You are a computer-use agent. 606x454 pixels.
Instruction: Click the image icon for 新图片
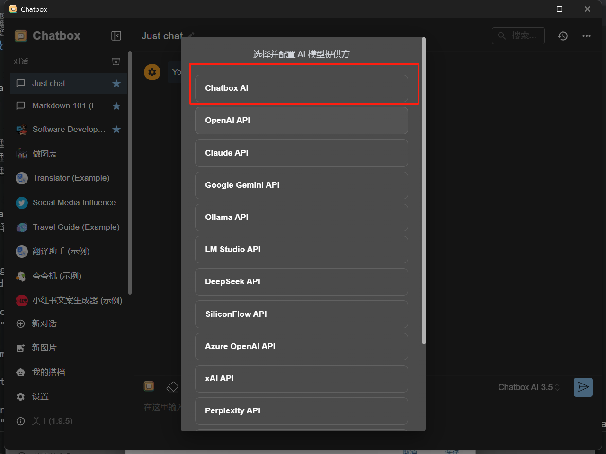(20, 348)
